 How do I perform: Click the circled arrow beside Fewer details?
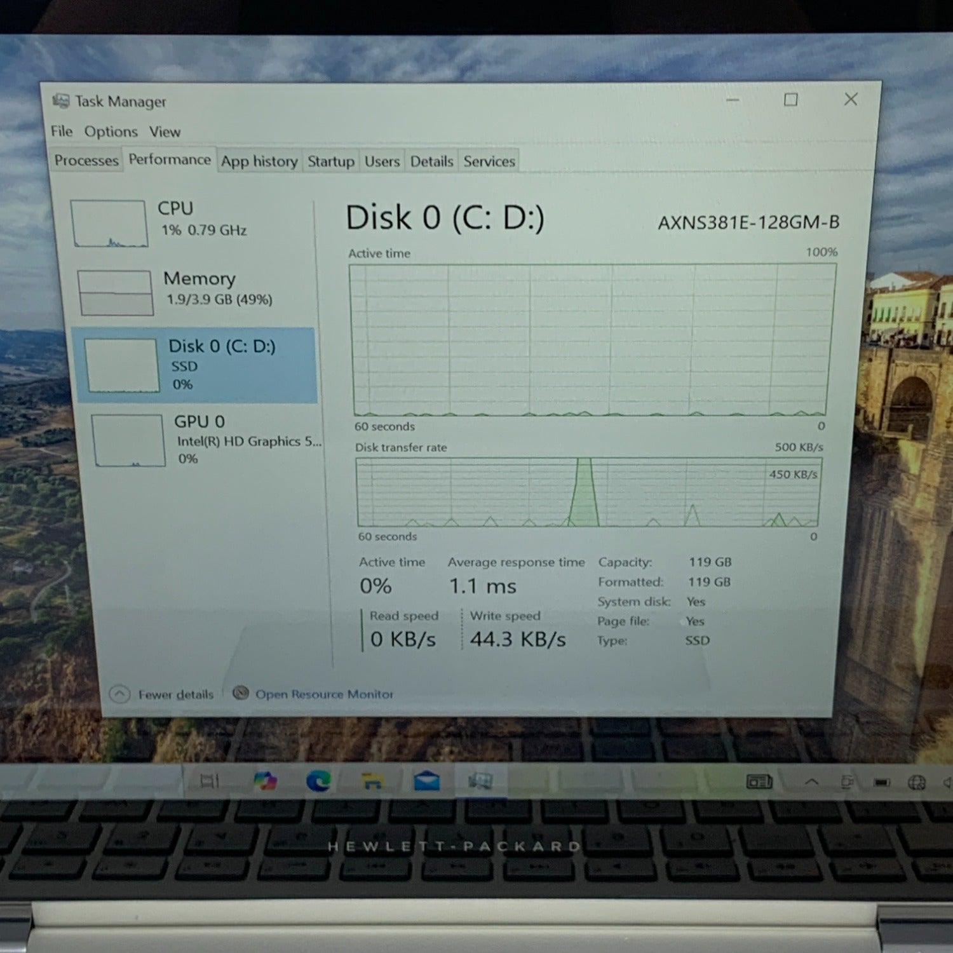point(119,694)
